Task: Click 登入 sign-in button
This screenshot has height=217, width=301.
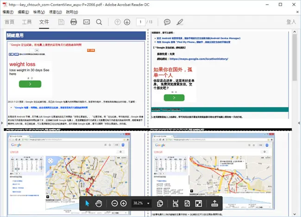Action: [291, 22]
